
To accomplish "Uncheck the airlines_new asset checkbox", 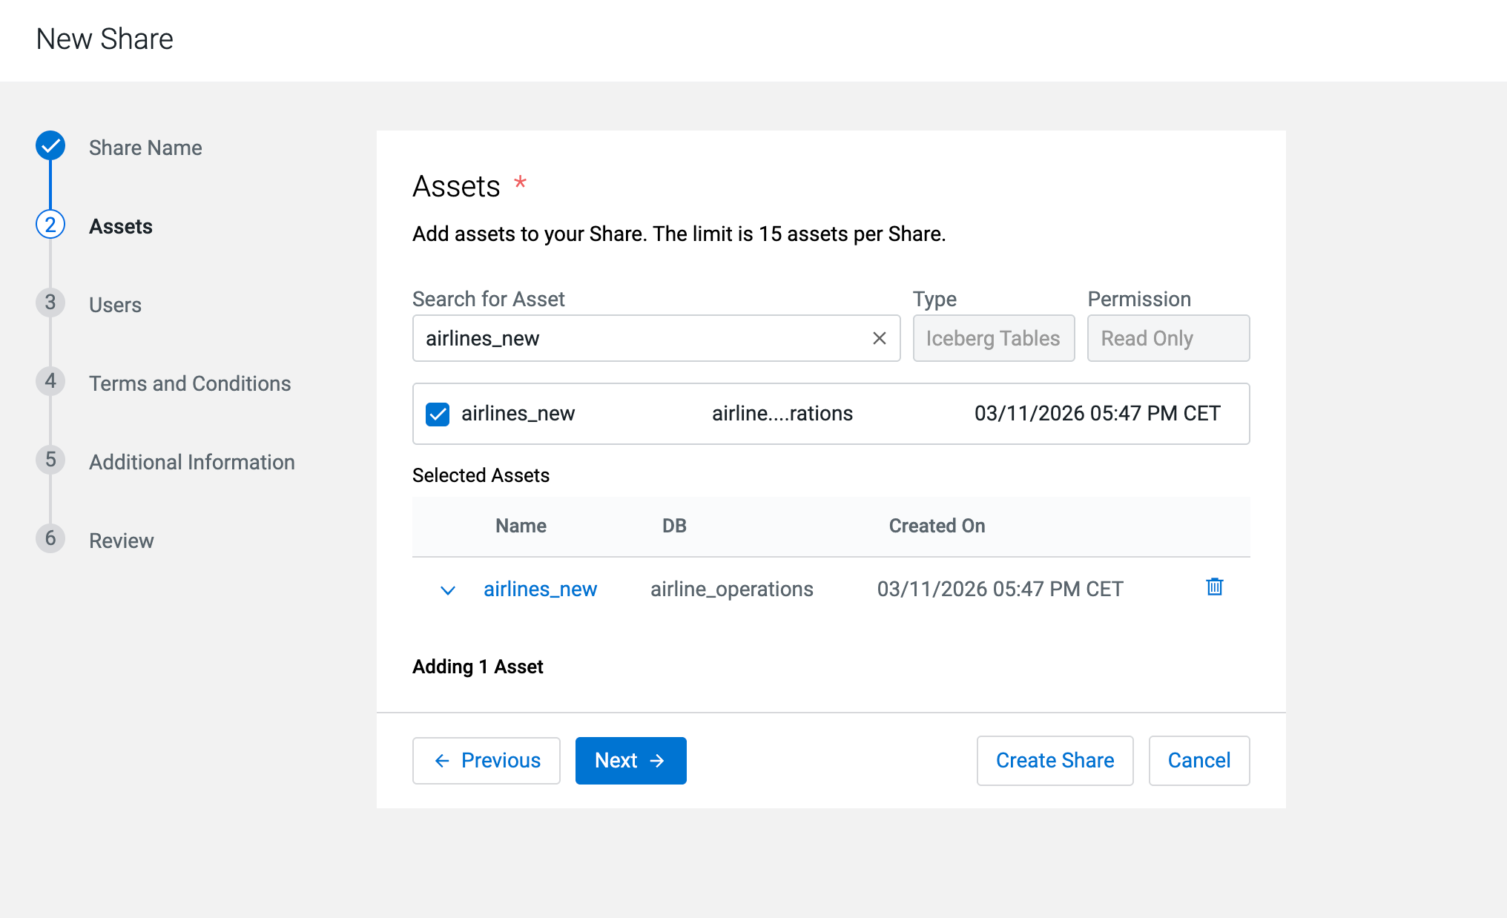I will click(x=438, y=414).
